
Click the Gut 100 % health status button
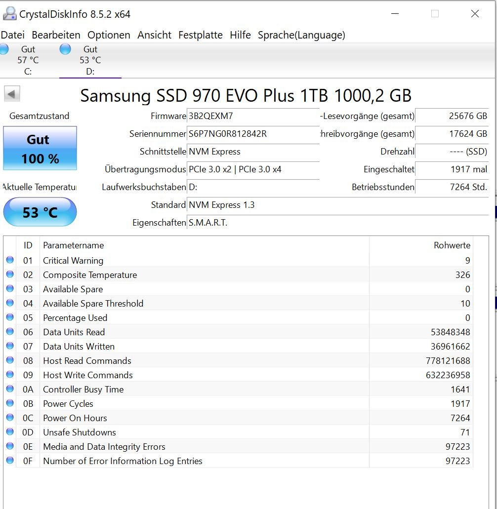pyautogui.click(x=40, y=148)
